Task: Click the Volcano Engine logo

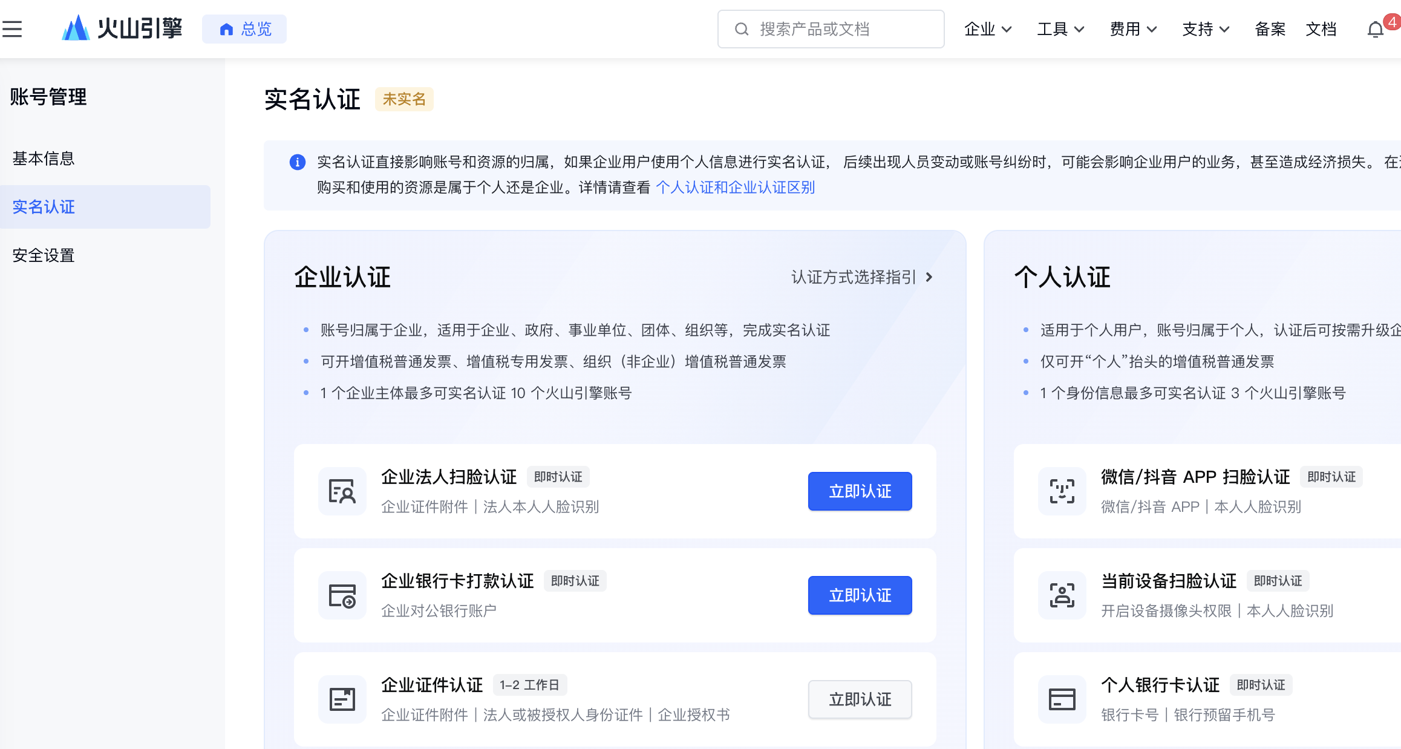Action: click(122, 28)
